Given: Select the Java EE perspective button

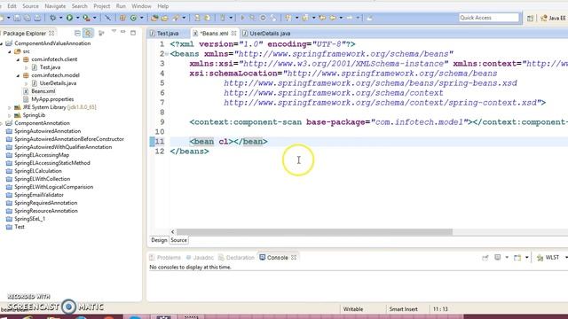Looking at the screenshot, I should [554, 18].
